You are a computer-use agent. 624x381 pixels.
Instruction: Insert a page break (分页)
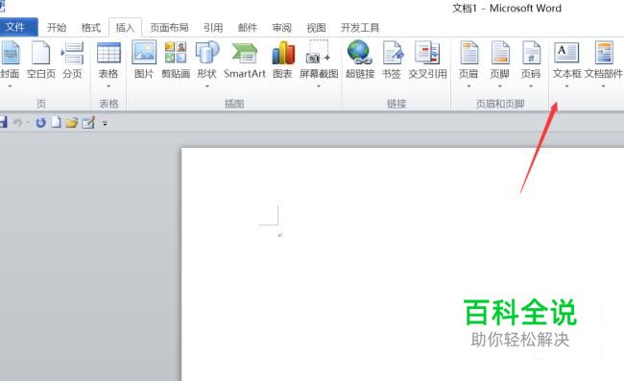tap(72, 60)
